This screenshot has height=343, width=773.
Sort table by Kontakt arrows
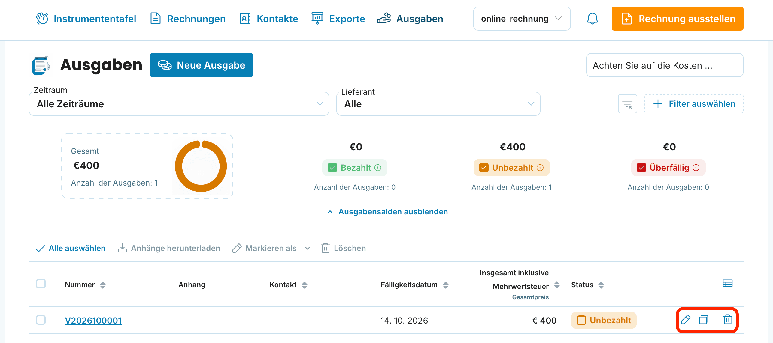pyautogui.click(x=305, y=285)
